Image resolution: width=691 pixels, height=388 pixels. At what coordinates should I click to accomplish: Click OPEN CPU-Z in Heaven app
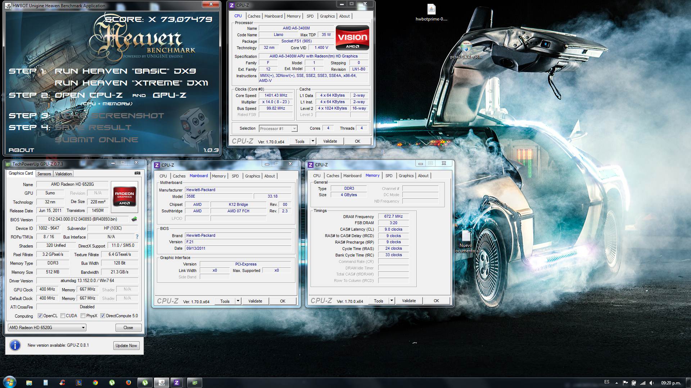(x=89, y=95)
